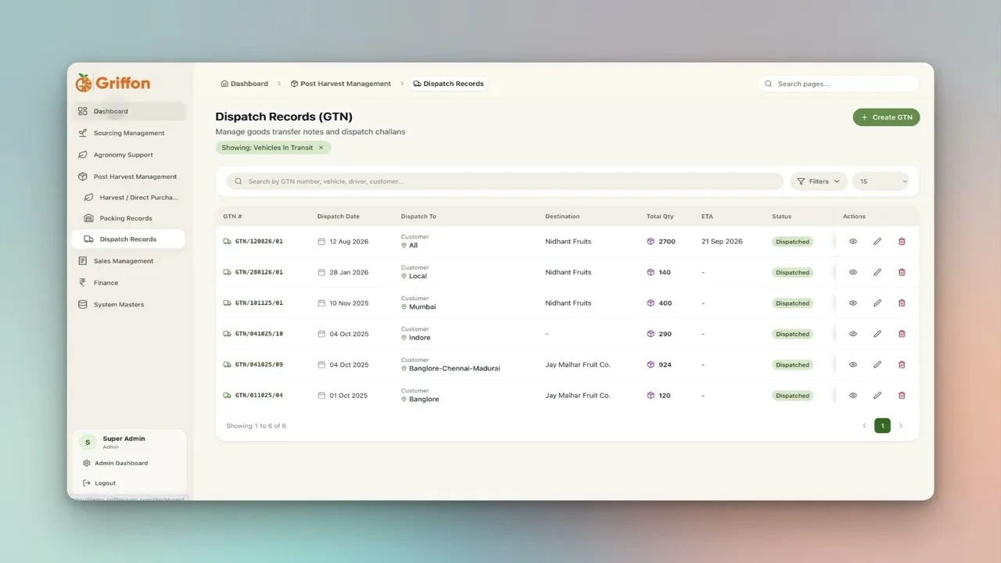
Task: Focus the GTN number search field
Action: pyautogui.click(x=505, y=181)
